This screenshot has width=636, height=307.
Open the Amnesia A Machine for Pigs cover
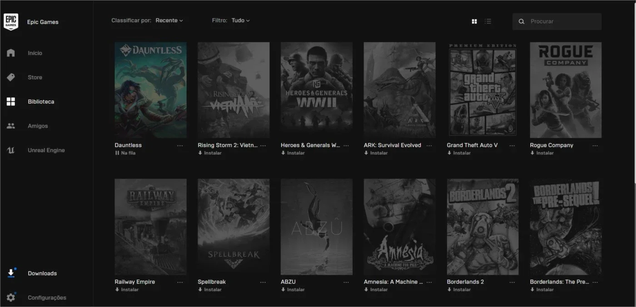[x=400, y=227]
